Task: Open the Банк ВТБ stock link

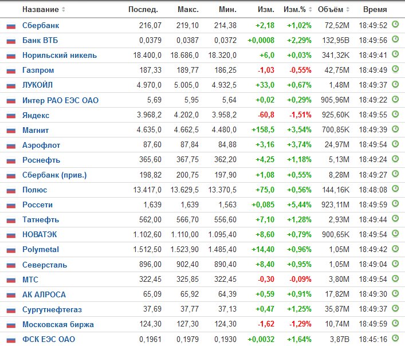Action: pos(40,40)
